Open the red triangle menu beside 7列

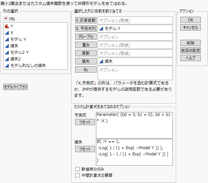pyautogui.click(x=6, y=19)
